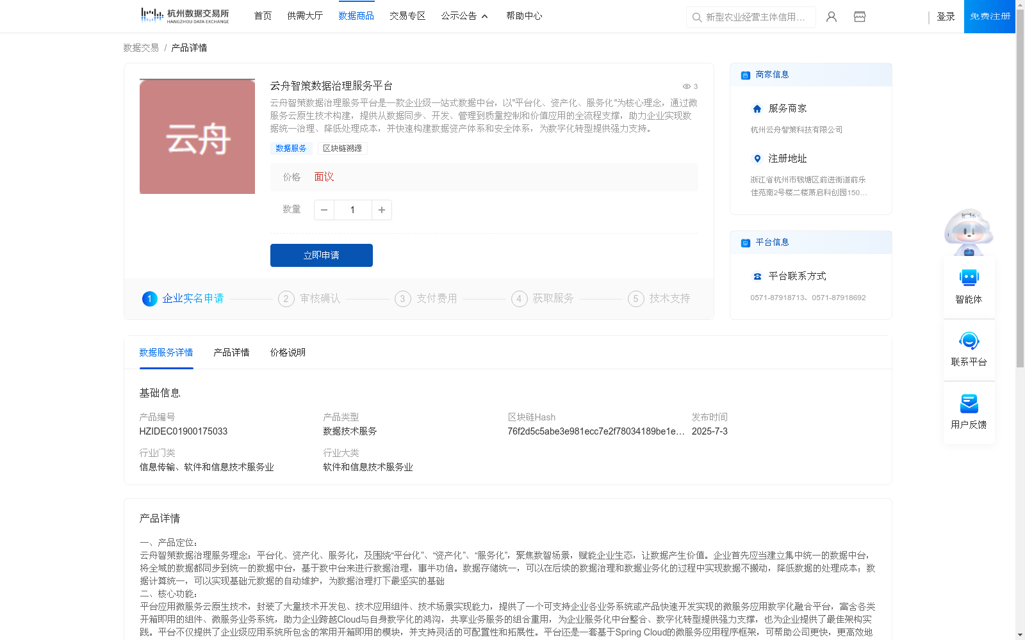Click the search magnifier icon
This screenshot has width=1025, height=640.
click(x=697, y=17)
